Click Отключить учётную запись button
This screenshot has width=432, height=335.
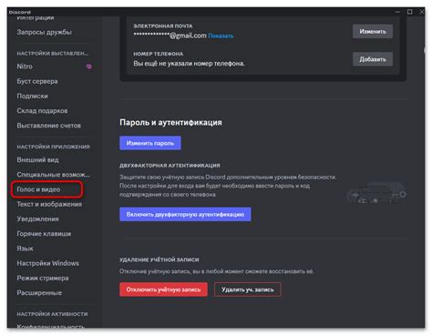(x=163, y=289)
